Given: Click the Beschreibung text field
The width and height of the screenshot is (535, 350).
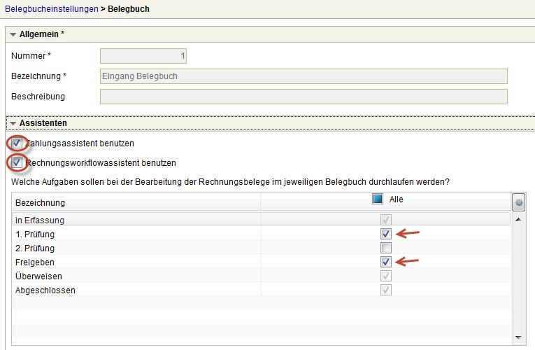Looking at the screenshot, I should (x=304, y=97).
